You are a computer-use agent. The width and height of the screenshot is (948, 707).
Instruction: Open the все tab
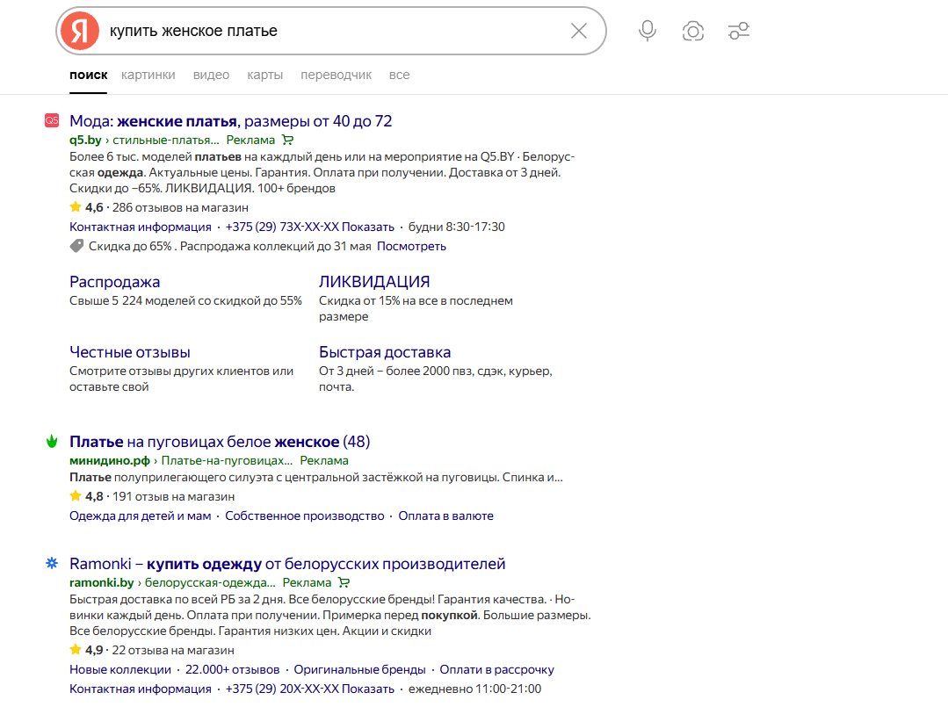click(x=399, y=75)
